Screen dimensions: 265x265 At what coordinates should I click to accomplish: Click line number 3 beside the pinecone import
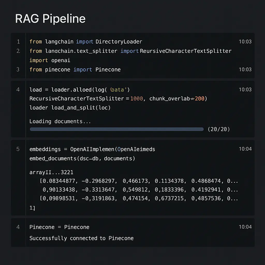pyautogui.click(x=18, y=70)
